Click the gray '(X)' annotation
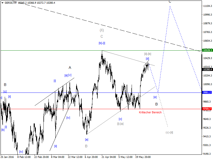 101,30
